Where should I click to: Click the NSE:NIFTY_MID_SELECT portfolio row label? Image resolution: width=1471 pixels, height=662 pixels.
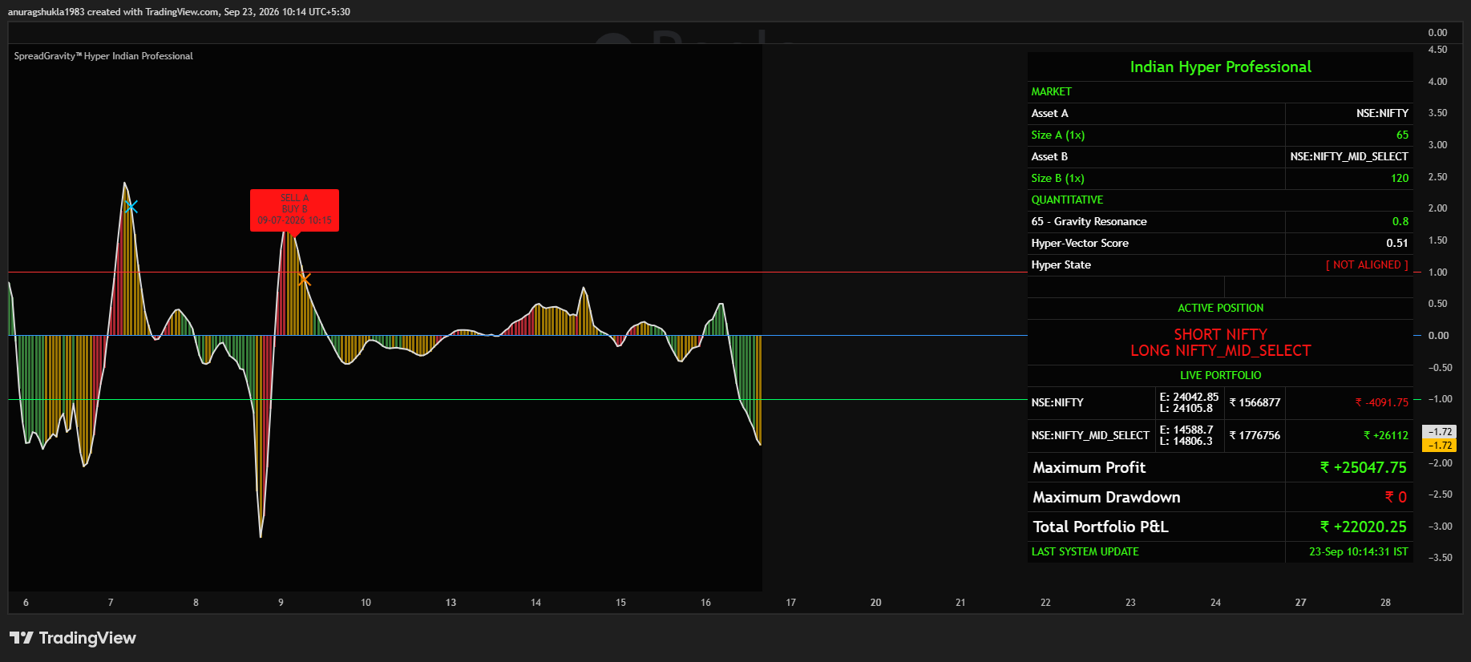click(x=1090, y=436)
